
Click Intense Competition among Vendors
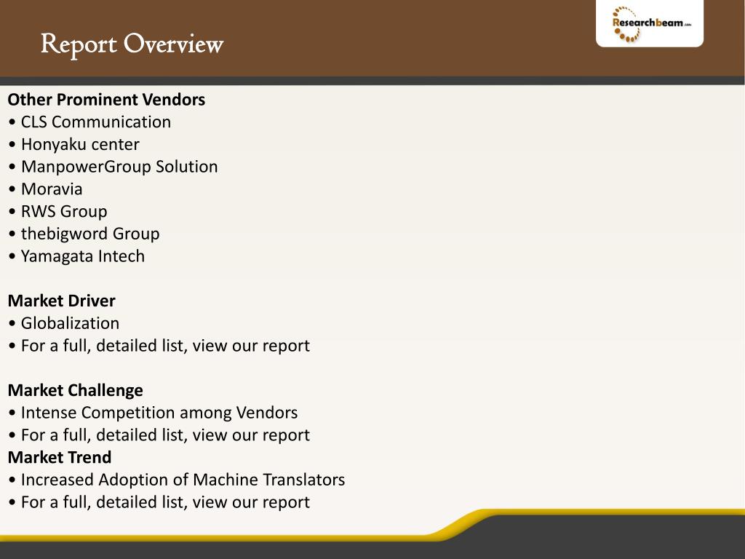tap(153, 413)
